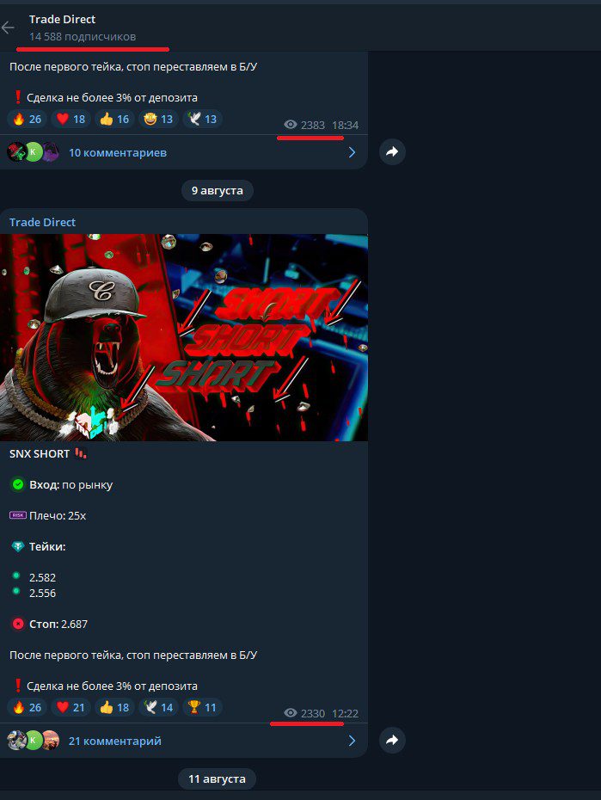Open the Trade Direct channel header title
601x800 pixels.
coord(62,20)
